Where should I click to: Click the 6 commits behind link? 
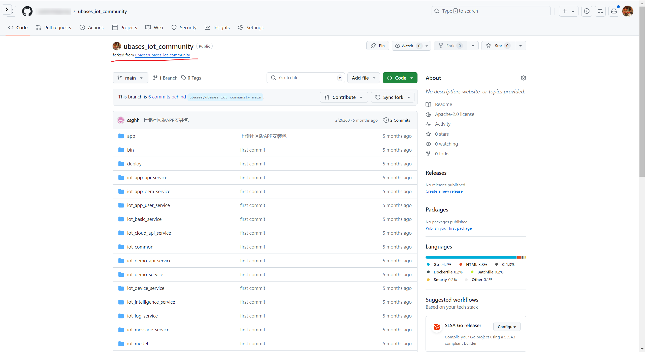click(x=167, y=97)
